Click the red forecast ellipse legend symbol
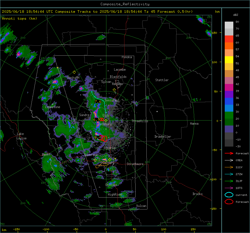This screenshot has width=250, height=233. [x=229, y=202]
